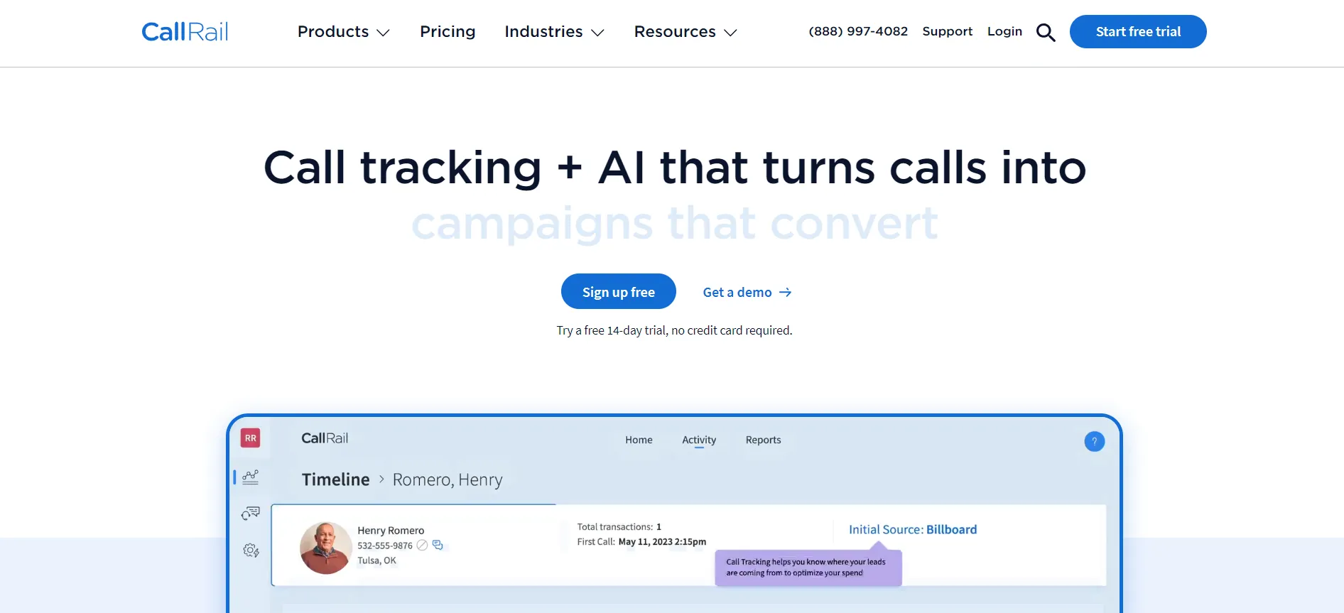Follow the Get a demo link
Image resolution: width=1344 pixels, height=613 pixels.
click(x=737, y=293)
